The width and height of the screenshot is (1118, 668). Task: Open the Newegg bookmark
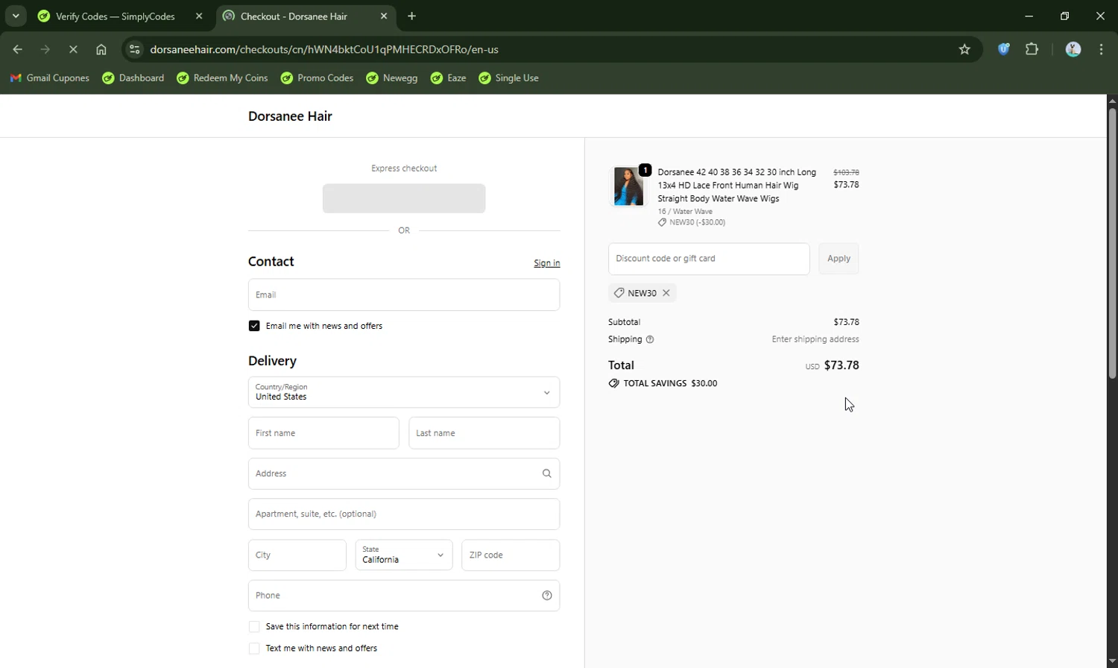(x=392, y=78)
